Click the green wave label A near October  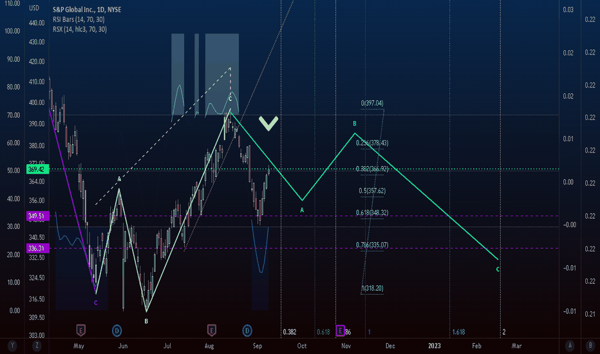pos(302,210)
